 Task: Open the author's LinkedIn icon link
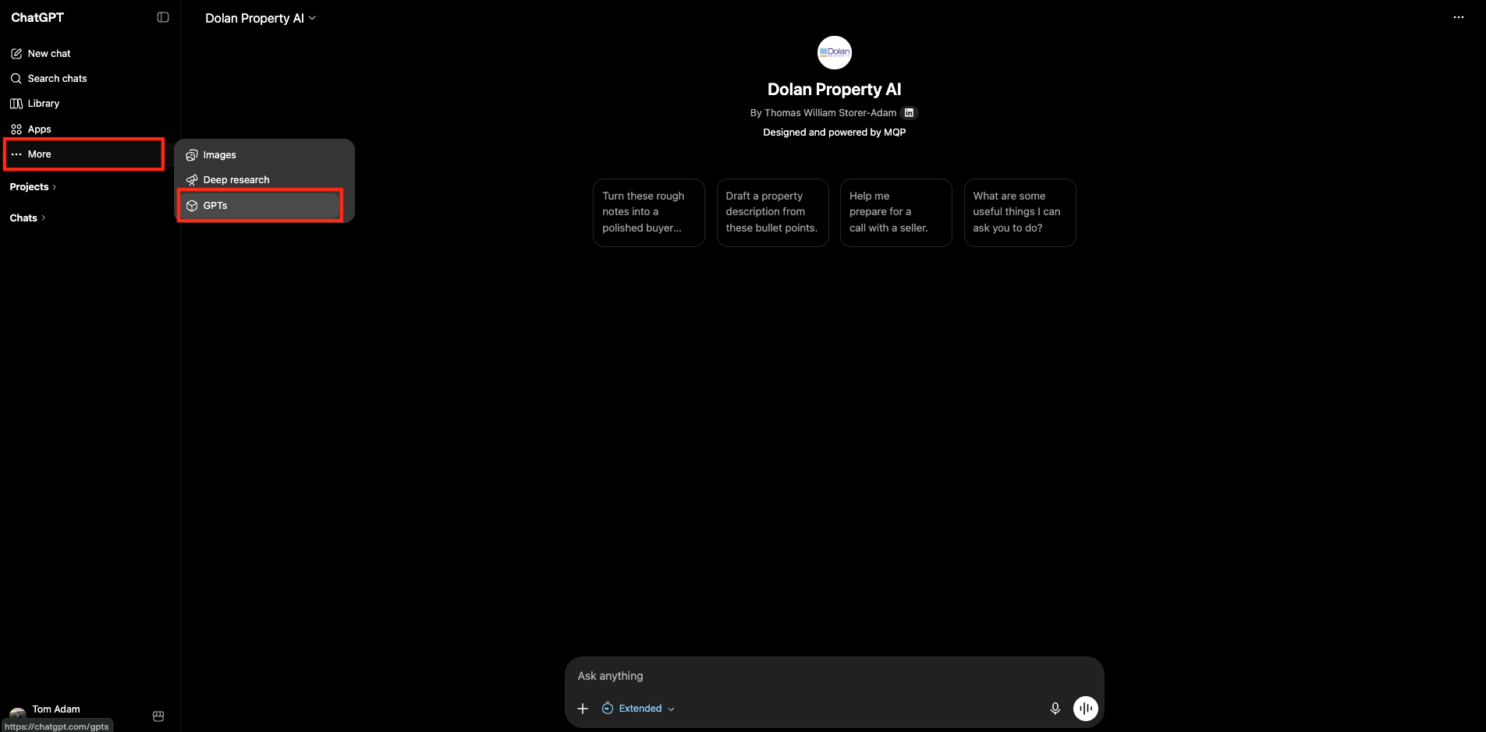click(909, 113)
